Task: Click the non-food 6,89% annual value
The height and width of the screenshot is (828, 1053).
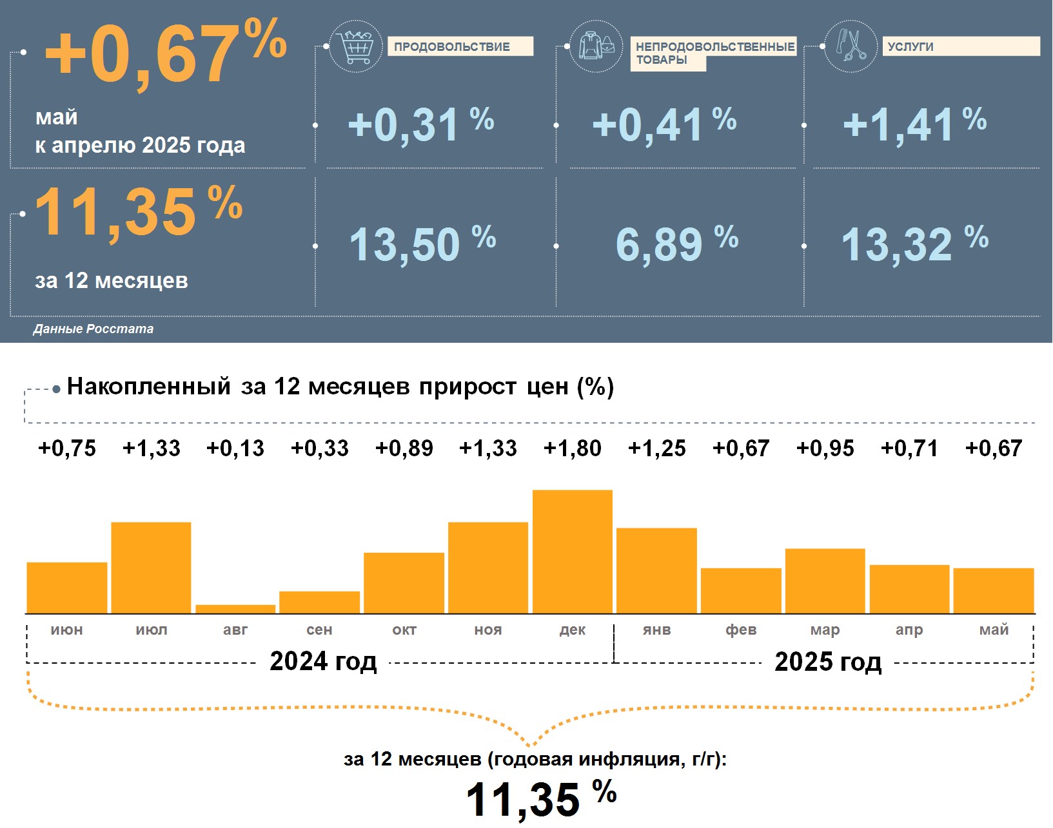Action: [x=677, y=244]
